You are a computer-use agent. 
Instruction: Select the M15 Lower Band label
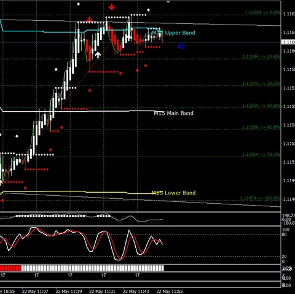point(173,193)
